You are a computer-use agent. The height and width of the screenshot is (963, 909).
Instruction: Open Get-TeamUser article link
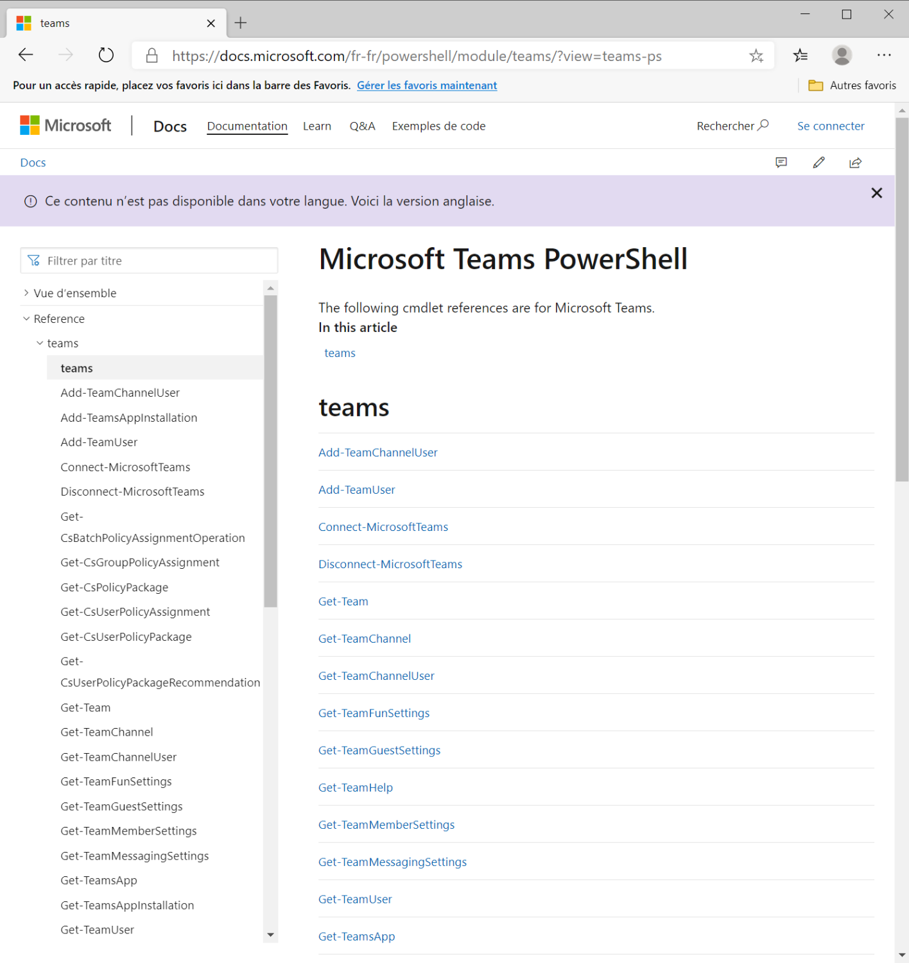pyautogui.click(x=355, y=899)
